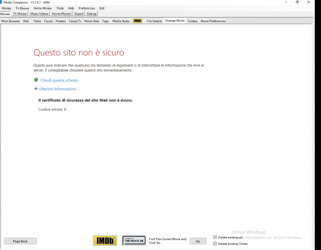The height and width of the screenshot is (250, 321).
Task: Click the Chiudi questa scheda link
Action: (x=59, y=80)
